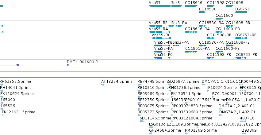Click the SD26877.5prime EST
261x135 pixels.
pyautogui.click(x=169, y=85)
